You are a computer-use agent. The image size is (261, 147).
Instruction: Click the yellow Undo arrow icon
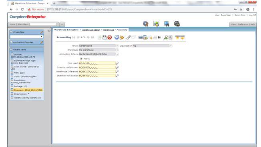coord(122,37)
